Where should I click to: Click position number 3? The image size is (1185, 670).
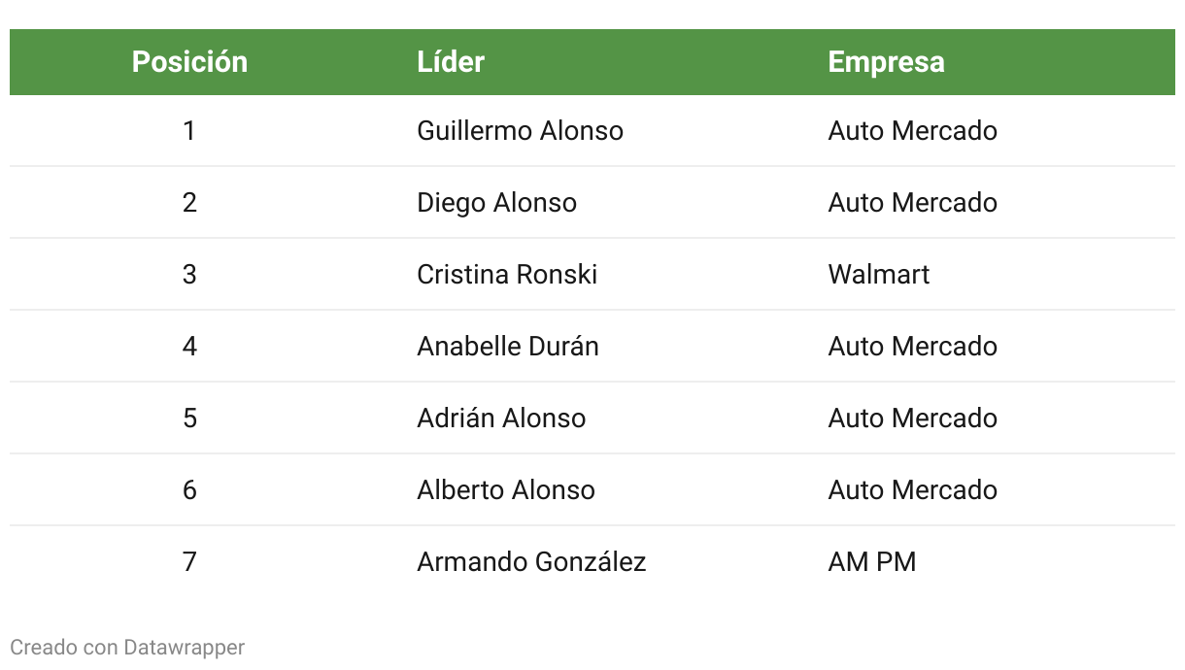[189, 275]
